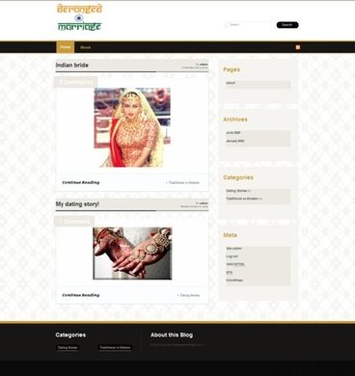The width and height of the screenshot is (355, 376).
Task: Open comment badge on dating story post
Action: click(x=74, y=221)
